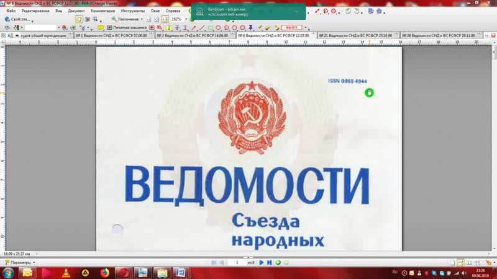Image resolution: width=497 pixels, height=279 pixels.
Task: Select the oval drawing tool
Action: click(x=218, y=27)
